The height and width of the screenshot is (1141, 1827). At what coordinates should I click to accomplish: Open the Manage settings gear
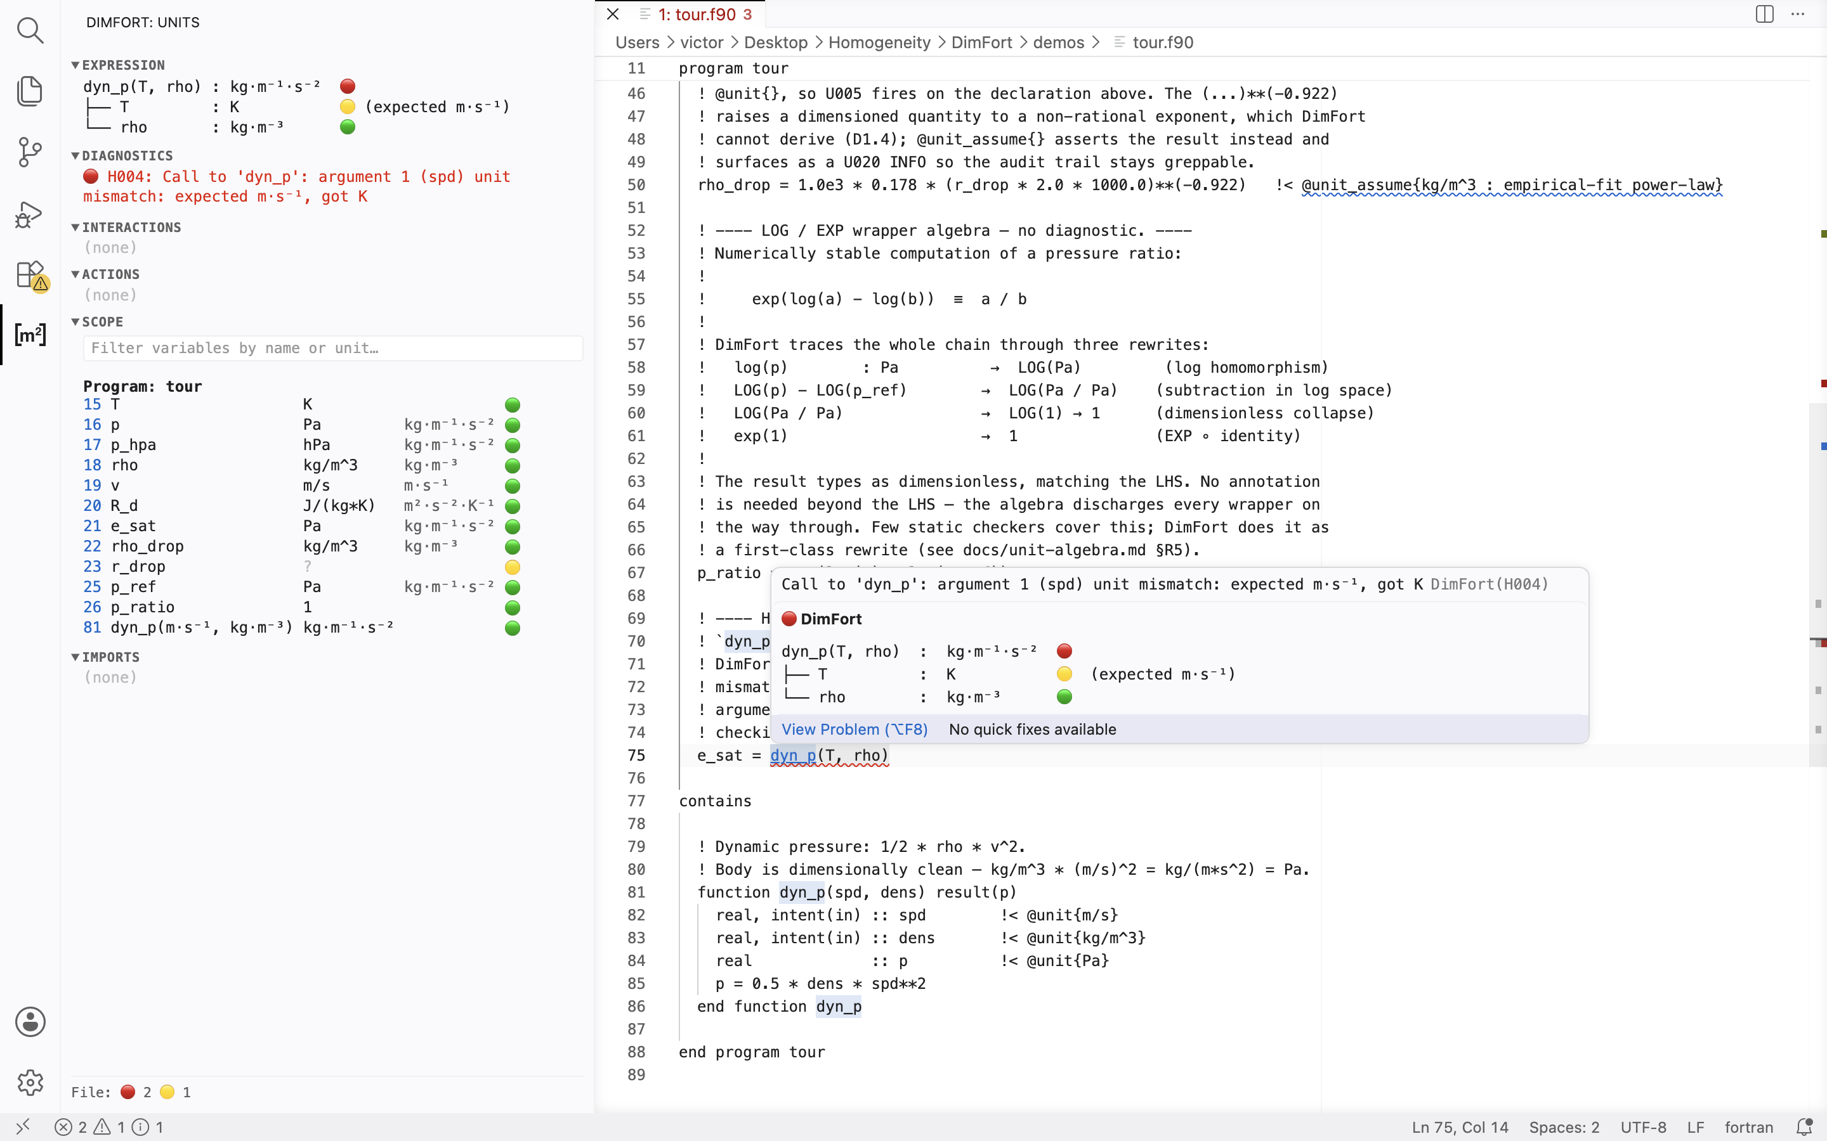click(x=30, y=1082)
